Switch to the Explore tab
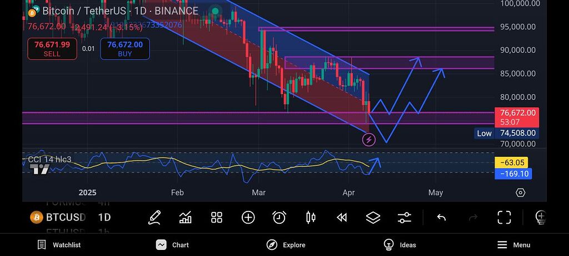 pos(286,245)
